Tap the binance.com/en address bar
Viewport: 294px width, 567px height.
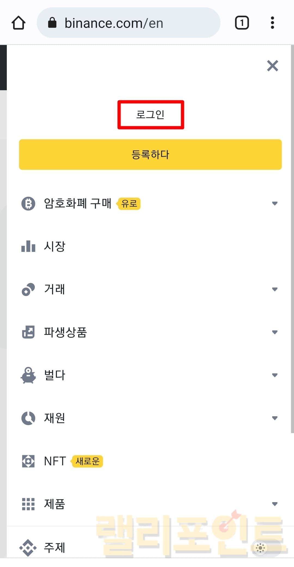point(128,23)
